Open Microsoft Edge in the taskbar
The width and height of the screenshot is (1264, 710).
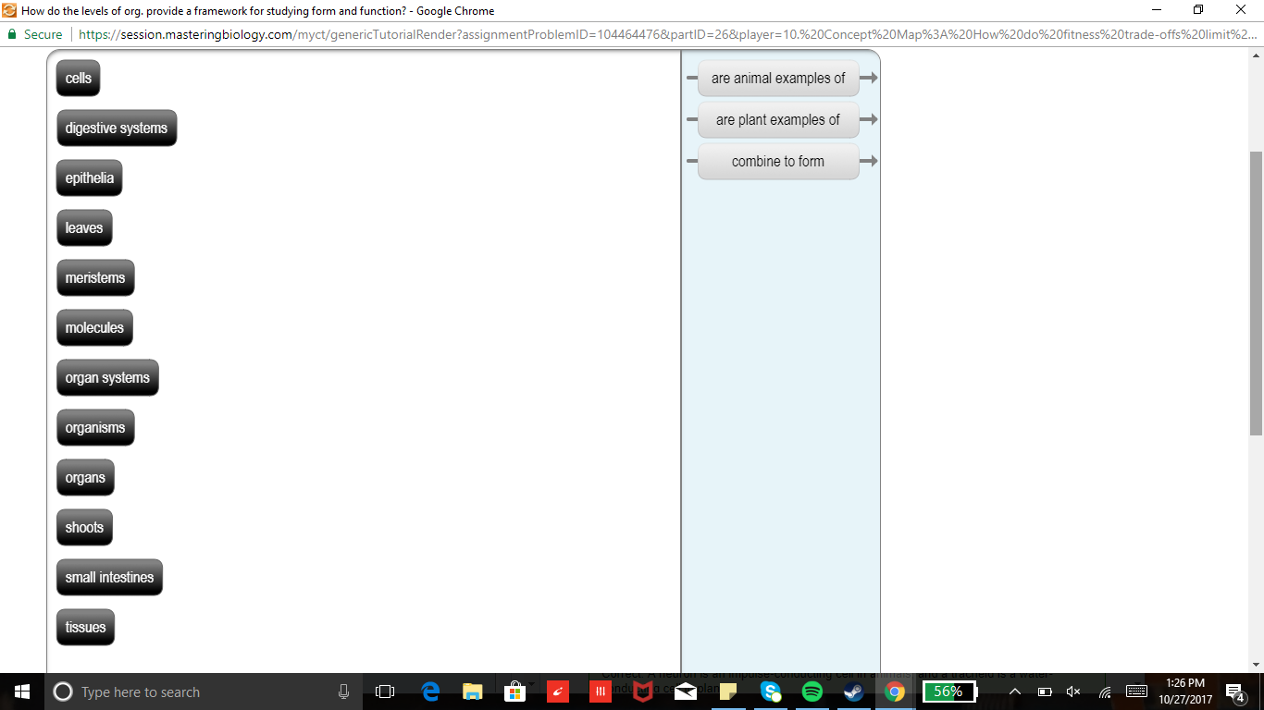[x=430, y=692]
